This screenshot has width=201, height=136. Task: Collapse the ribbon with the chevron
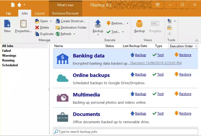coord(197,40)
